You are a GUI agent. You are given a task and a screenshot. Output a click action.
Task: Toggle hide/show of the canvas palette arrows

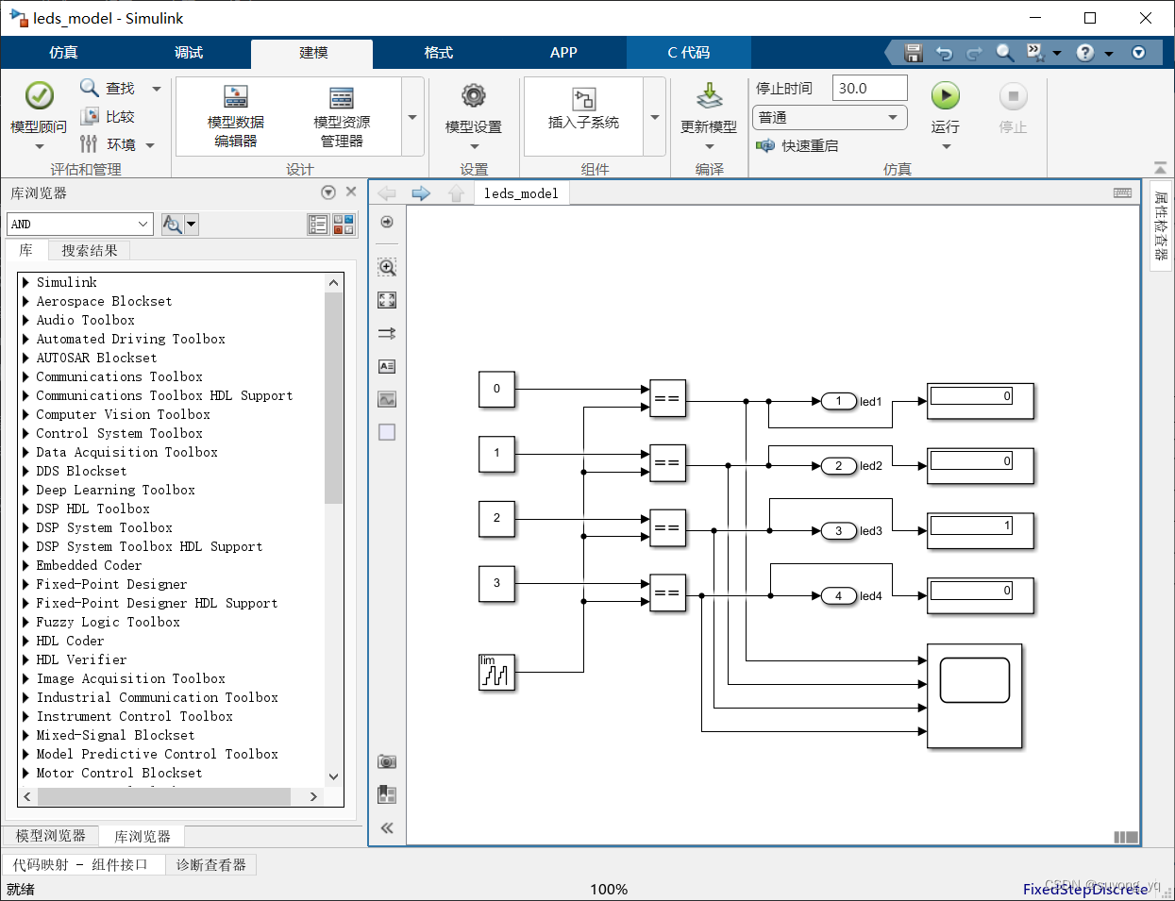(387, 828)
